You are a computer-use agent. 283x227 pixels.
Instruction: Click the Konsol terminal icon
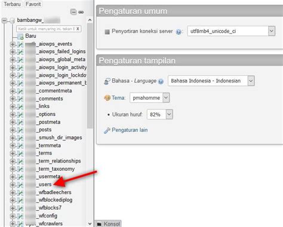[x=99, y=224]
